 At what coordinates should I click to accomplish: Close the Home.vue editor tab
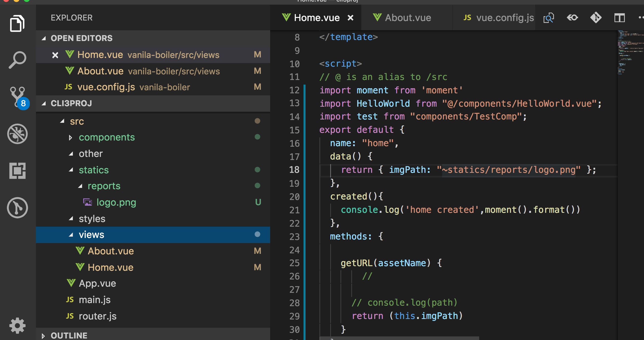point(350,18)
